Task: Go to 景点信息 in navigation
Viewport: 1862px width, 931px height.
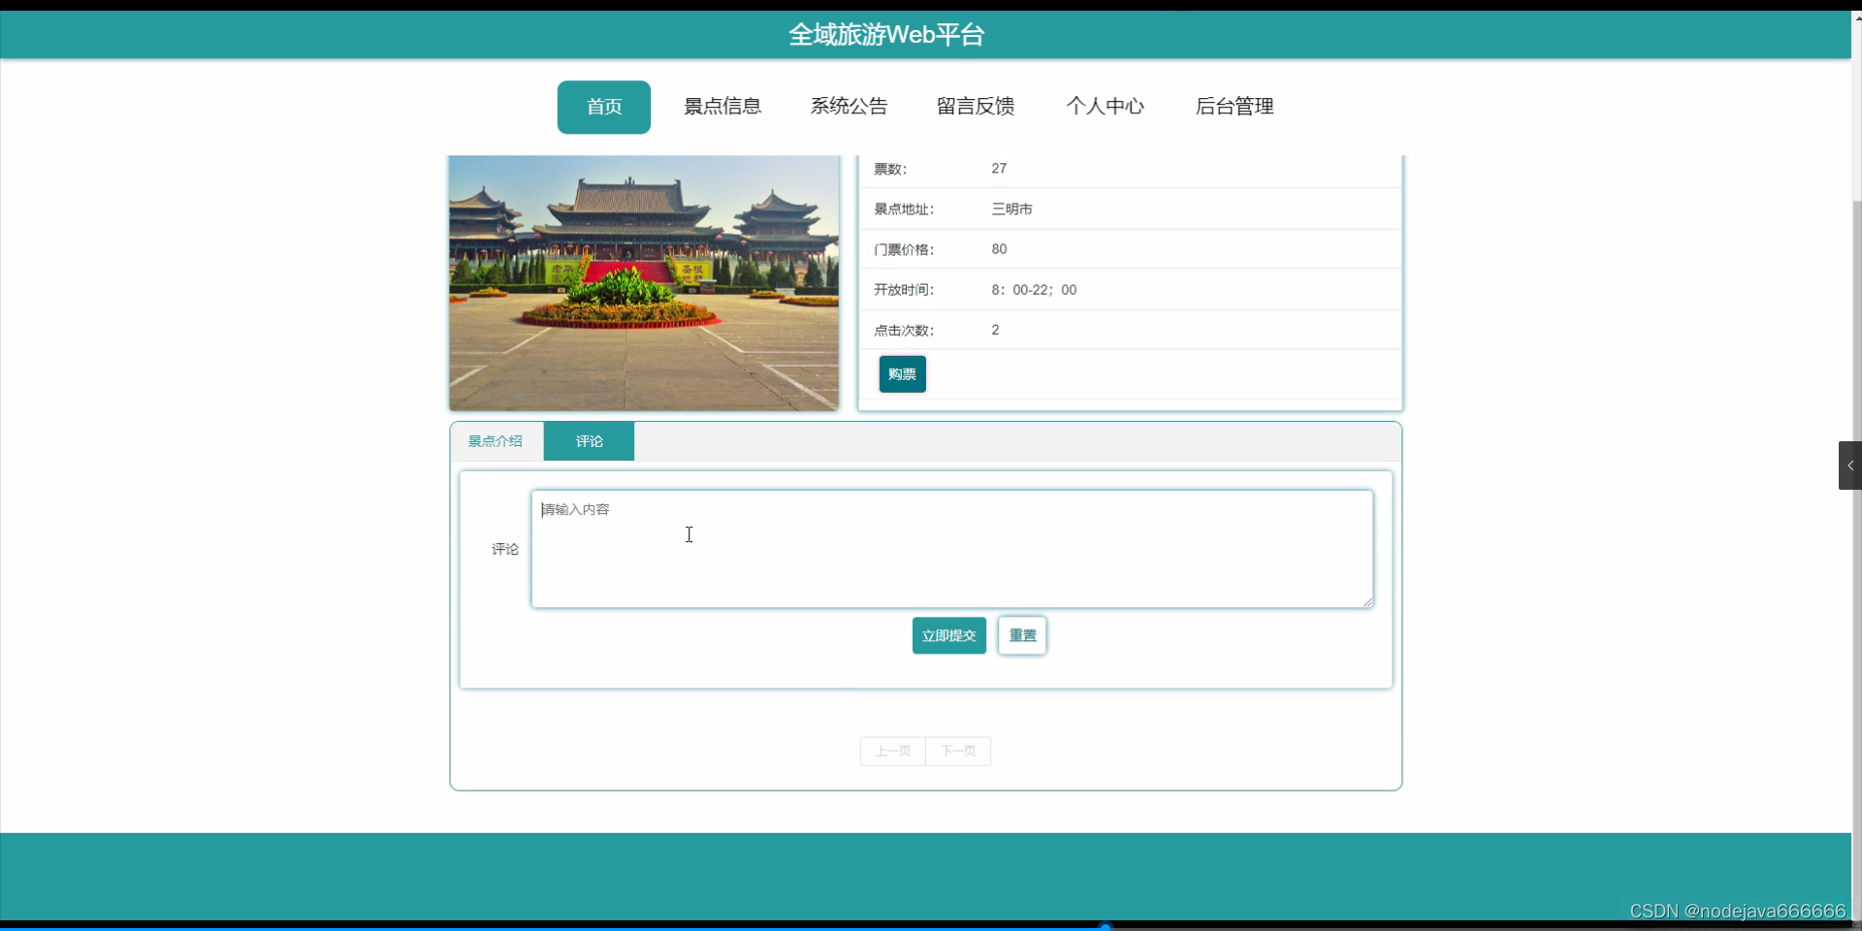Action: pos(722,107)
